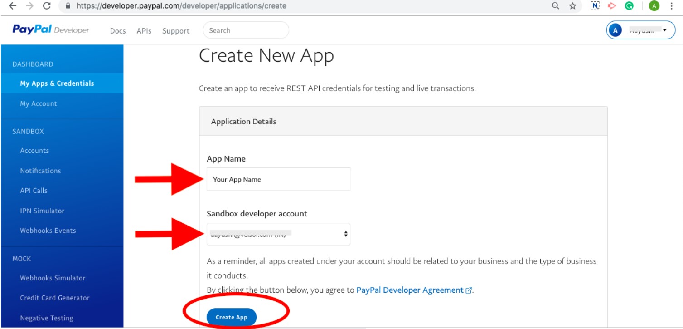Open the Chrome profile avatar A

click(654, 6)
